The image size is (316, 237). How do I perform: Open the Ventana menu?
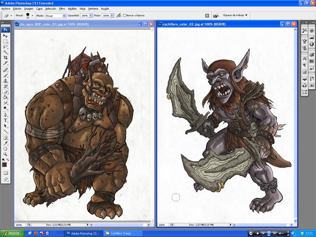93,9
